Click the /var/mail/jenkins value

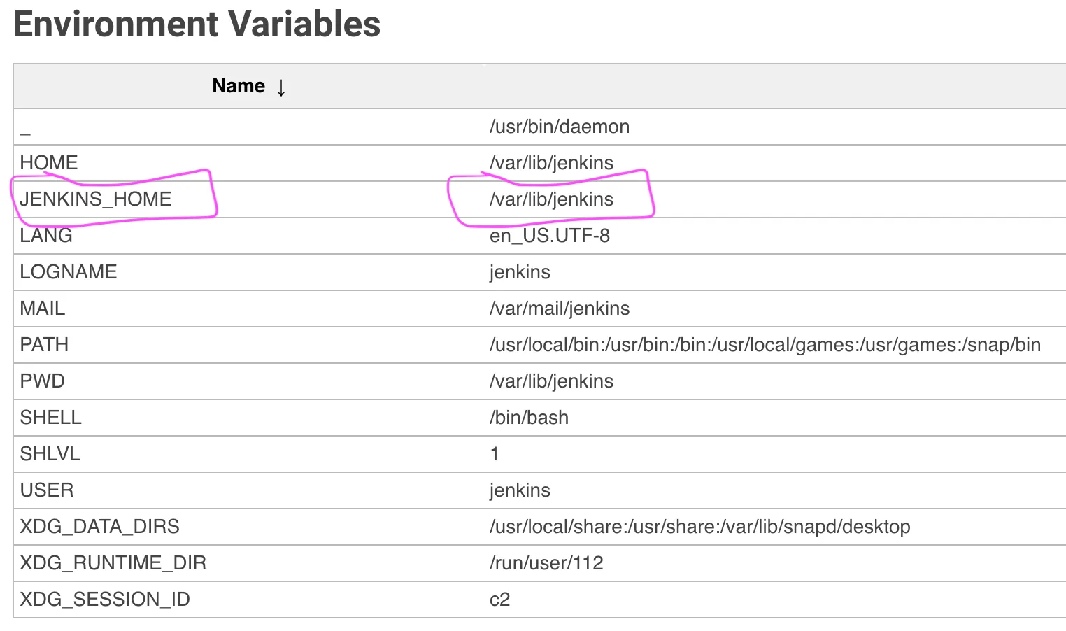(559, 309)
